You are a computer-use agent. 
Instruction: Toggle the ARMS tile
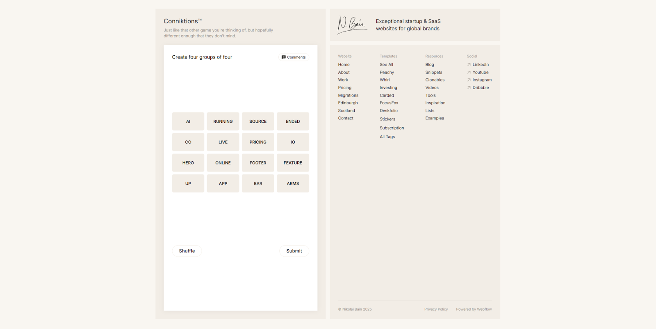(x=293, y=184)
